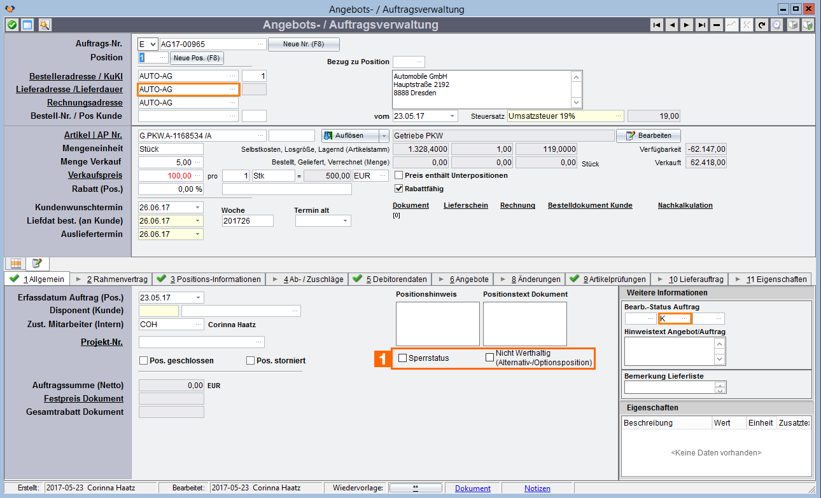Click the ellipsis in the Steuersatz field
821x498 pixels.
pos(617,116)
